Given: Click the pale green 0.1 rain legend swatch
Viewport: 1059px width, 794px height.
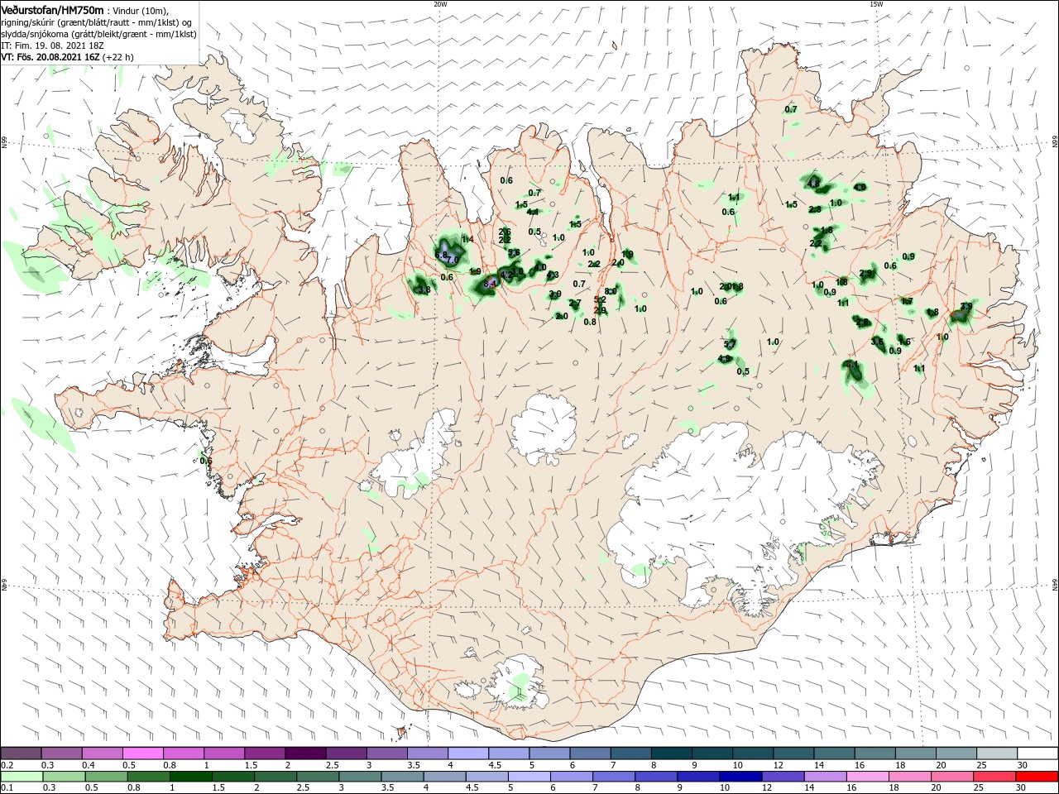Looking at the screenshot, I should click(22, 777).
